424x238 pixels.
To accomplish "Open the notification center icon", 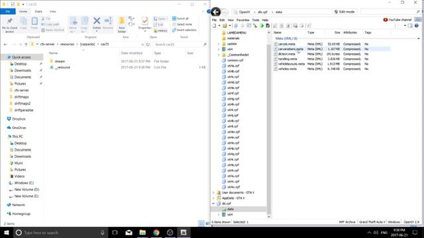I will point(415,232).
